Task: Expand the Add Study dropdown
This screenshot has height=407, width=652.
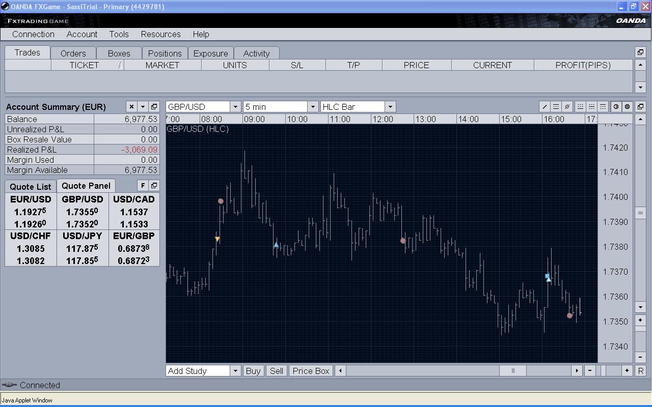Action: click(x=235, y=371)
